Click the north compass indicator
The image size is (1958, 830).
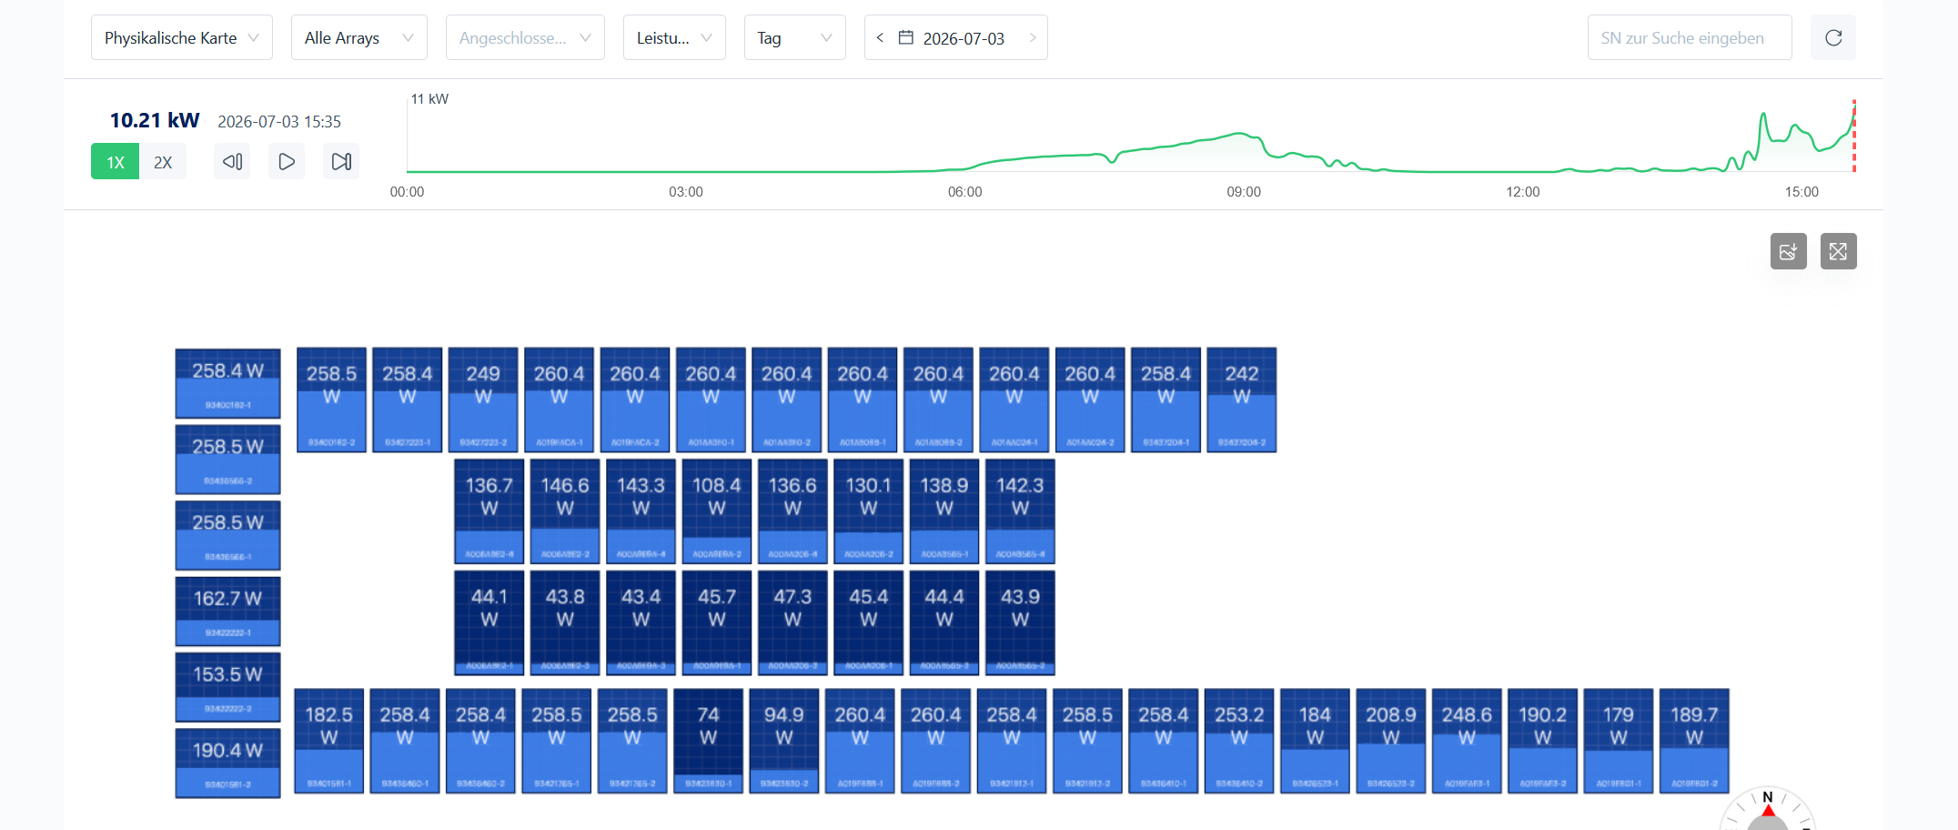1768,810
